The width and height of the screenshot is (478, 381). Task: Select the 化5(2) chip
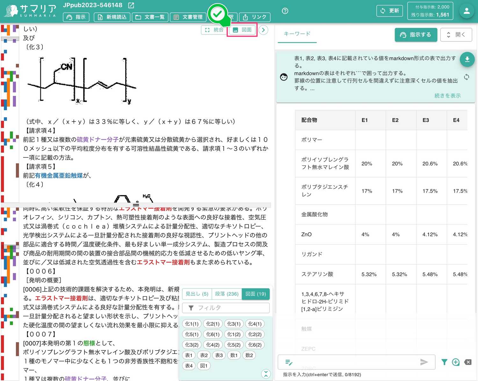[234, 345]
